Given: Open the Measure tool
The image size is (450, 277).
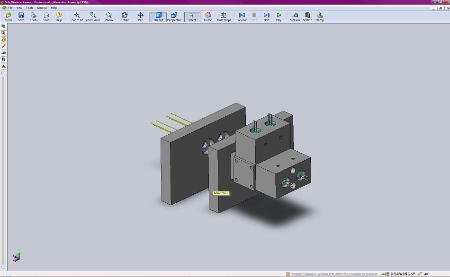Looking at the screenshot, I should click(x=295, y=17).
